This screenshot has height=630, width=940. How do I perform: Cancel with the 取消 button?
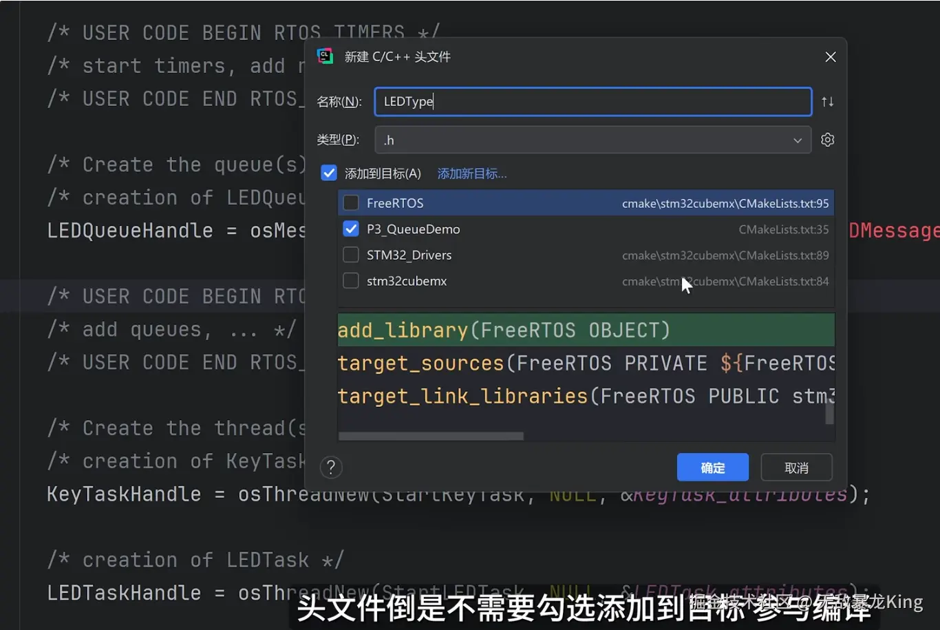click(796, 468)
